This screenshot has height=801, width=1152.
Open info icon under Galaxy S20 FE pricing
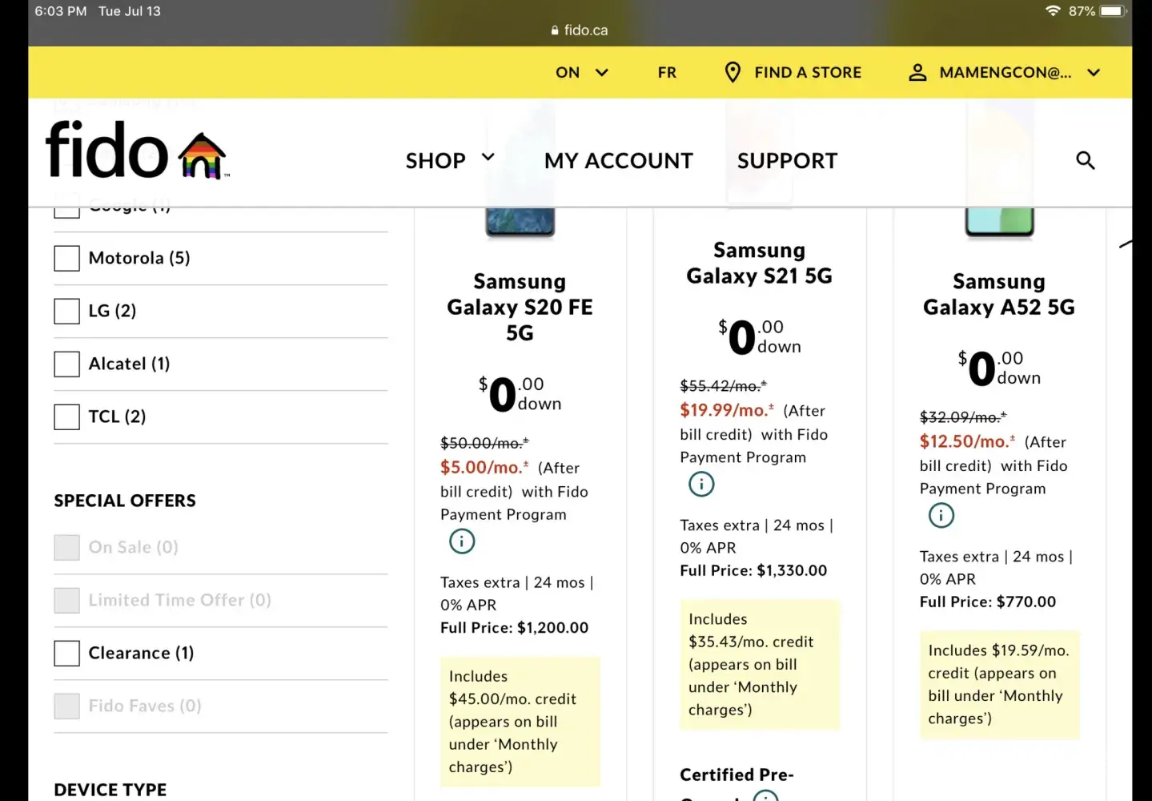[462, 541]
